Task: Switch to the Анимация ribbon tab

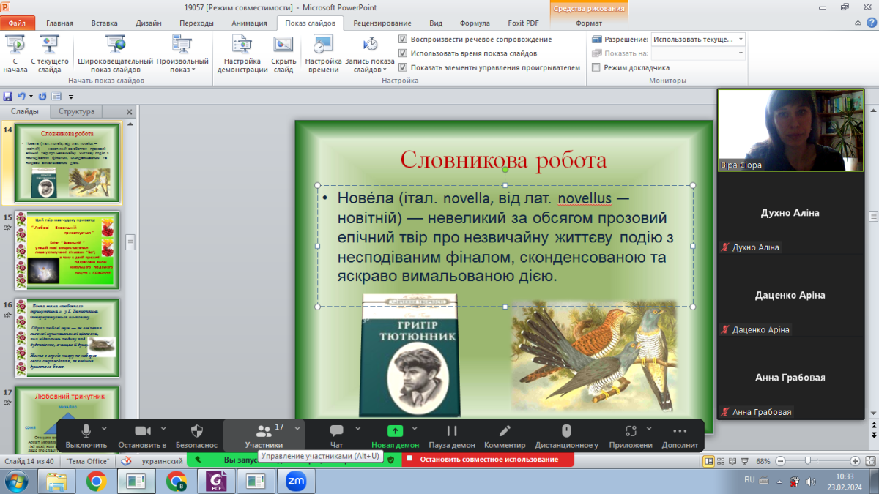Action: click(x=249, y=23)
